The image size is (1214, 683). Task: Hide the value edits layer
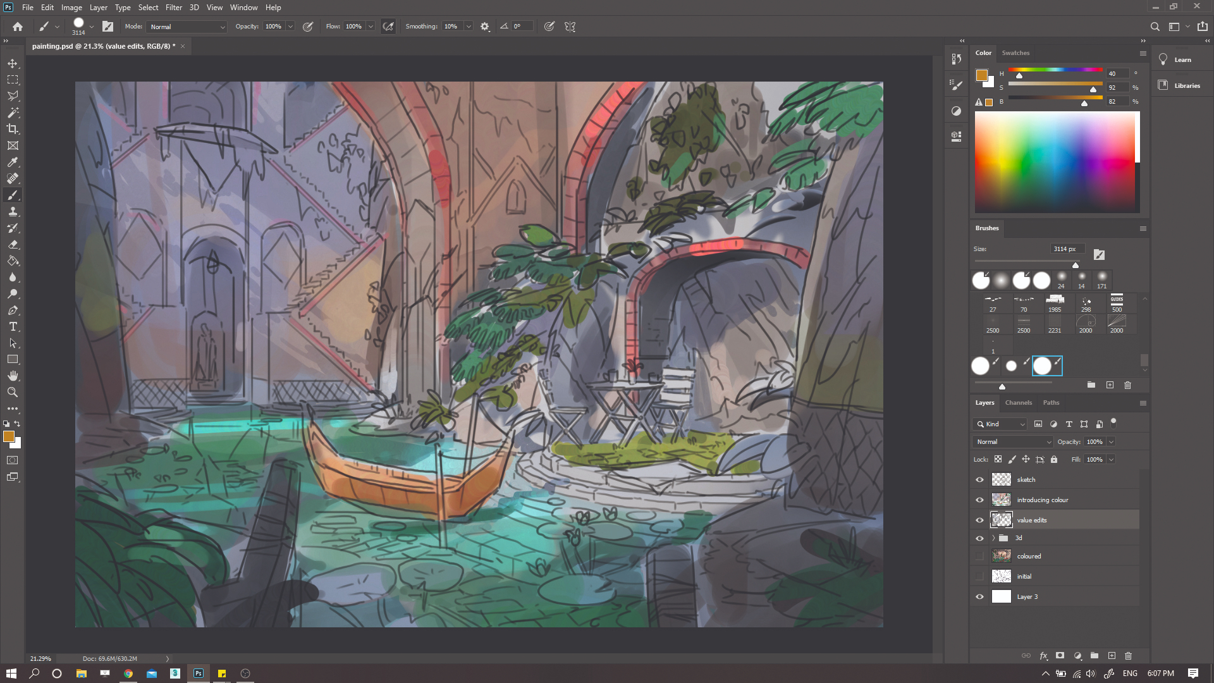tap(979, 520)
